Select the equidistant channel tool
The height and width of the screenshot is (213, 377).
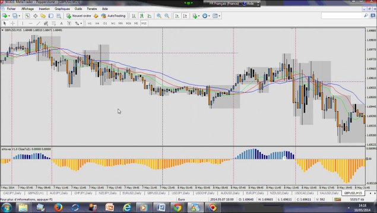[46, 23]
